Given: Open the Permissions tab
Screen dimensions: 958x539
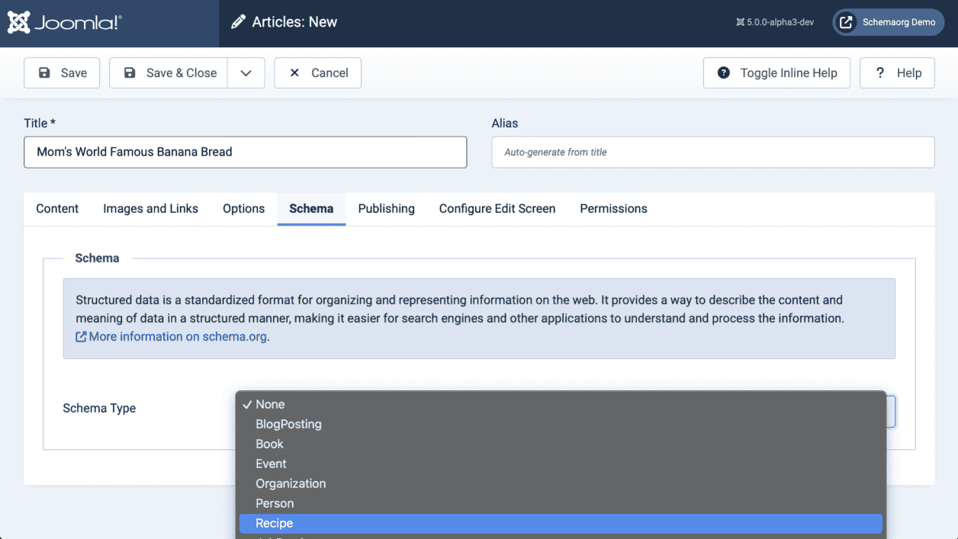Looking at the screenshot, I should 613,208.
